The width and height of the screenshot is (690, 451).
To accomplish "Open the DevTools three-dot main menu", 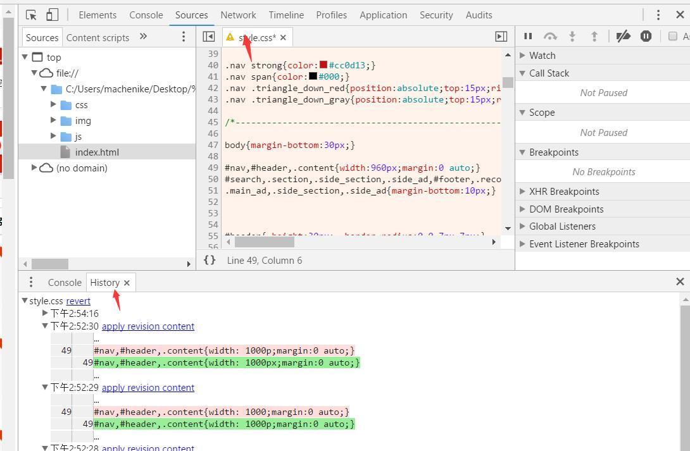I will pyautogui.click(x=658, y=15).
